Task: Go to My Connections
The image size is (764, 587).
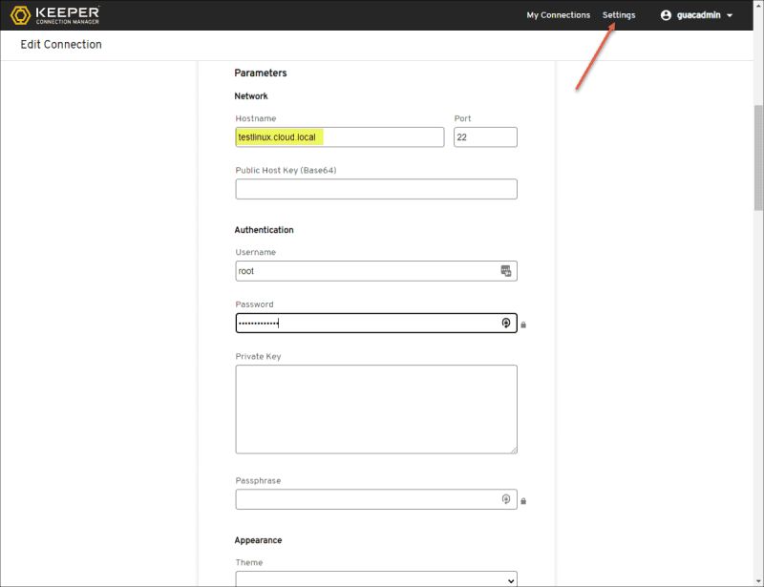Action: point(559,14)
